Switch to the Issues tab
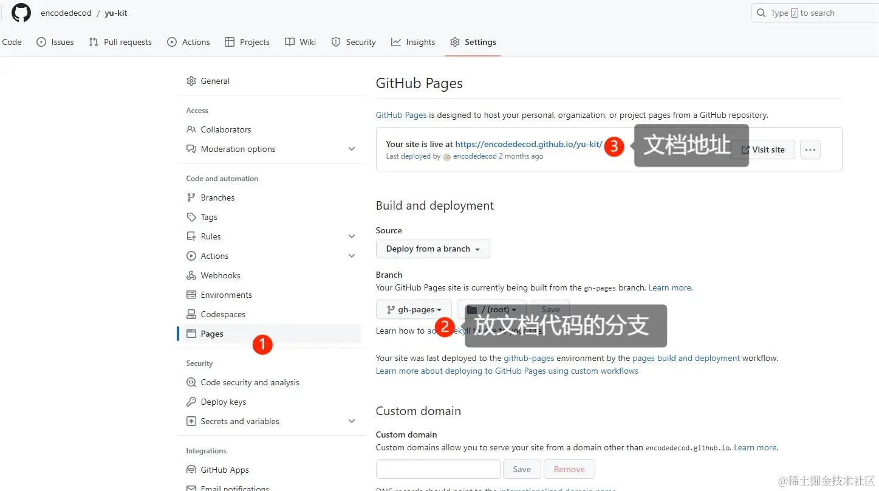The height and width of the screenshot is (491, 879). pyautogui.click(x=55, y=42)
